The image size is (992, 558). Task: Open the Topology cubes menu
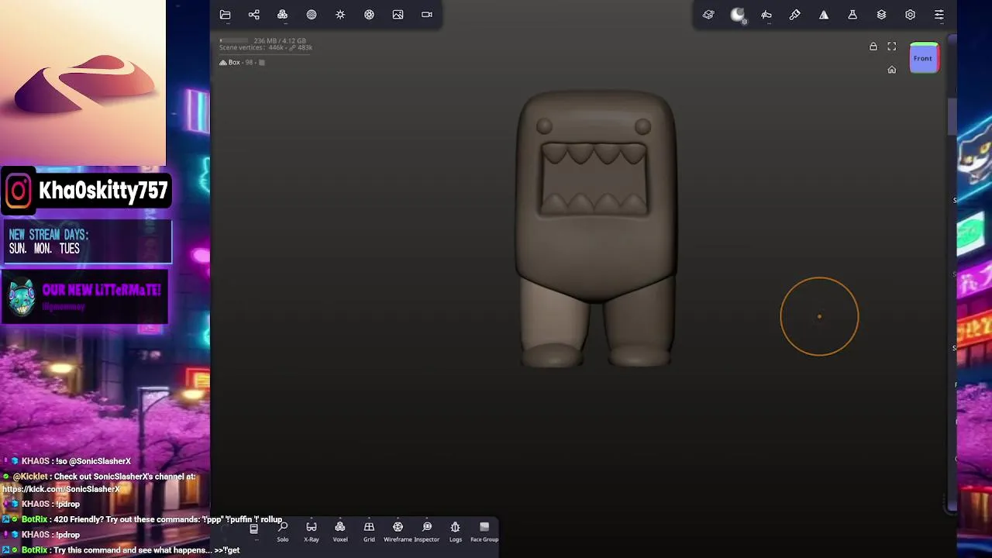pyautogui.click(x=282, y=15)
